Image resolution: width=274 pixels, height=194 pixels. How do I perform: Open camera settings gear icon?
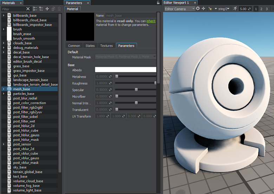coord(198,9)
